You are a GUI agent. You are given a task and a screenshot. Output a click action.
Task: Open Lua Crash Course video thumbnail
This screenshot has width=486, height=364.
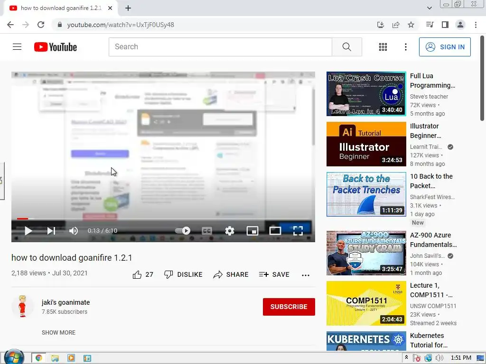(x=366, y=94)
